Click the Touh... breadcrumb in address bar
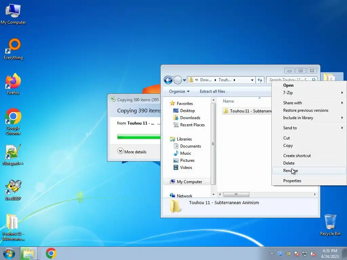347x260 pixels. click(225, 80)
